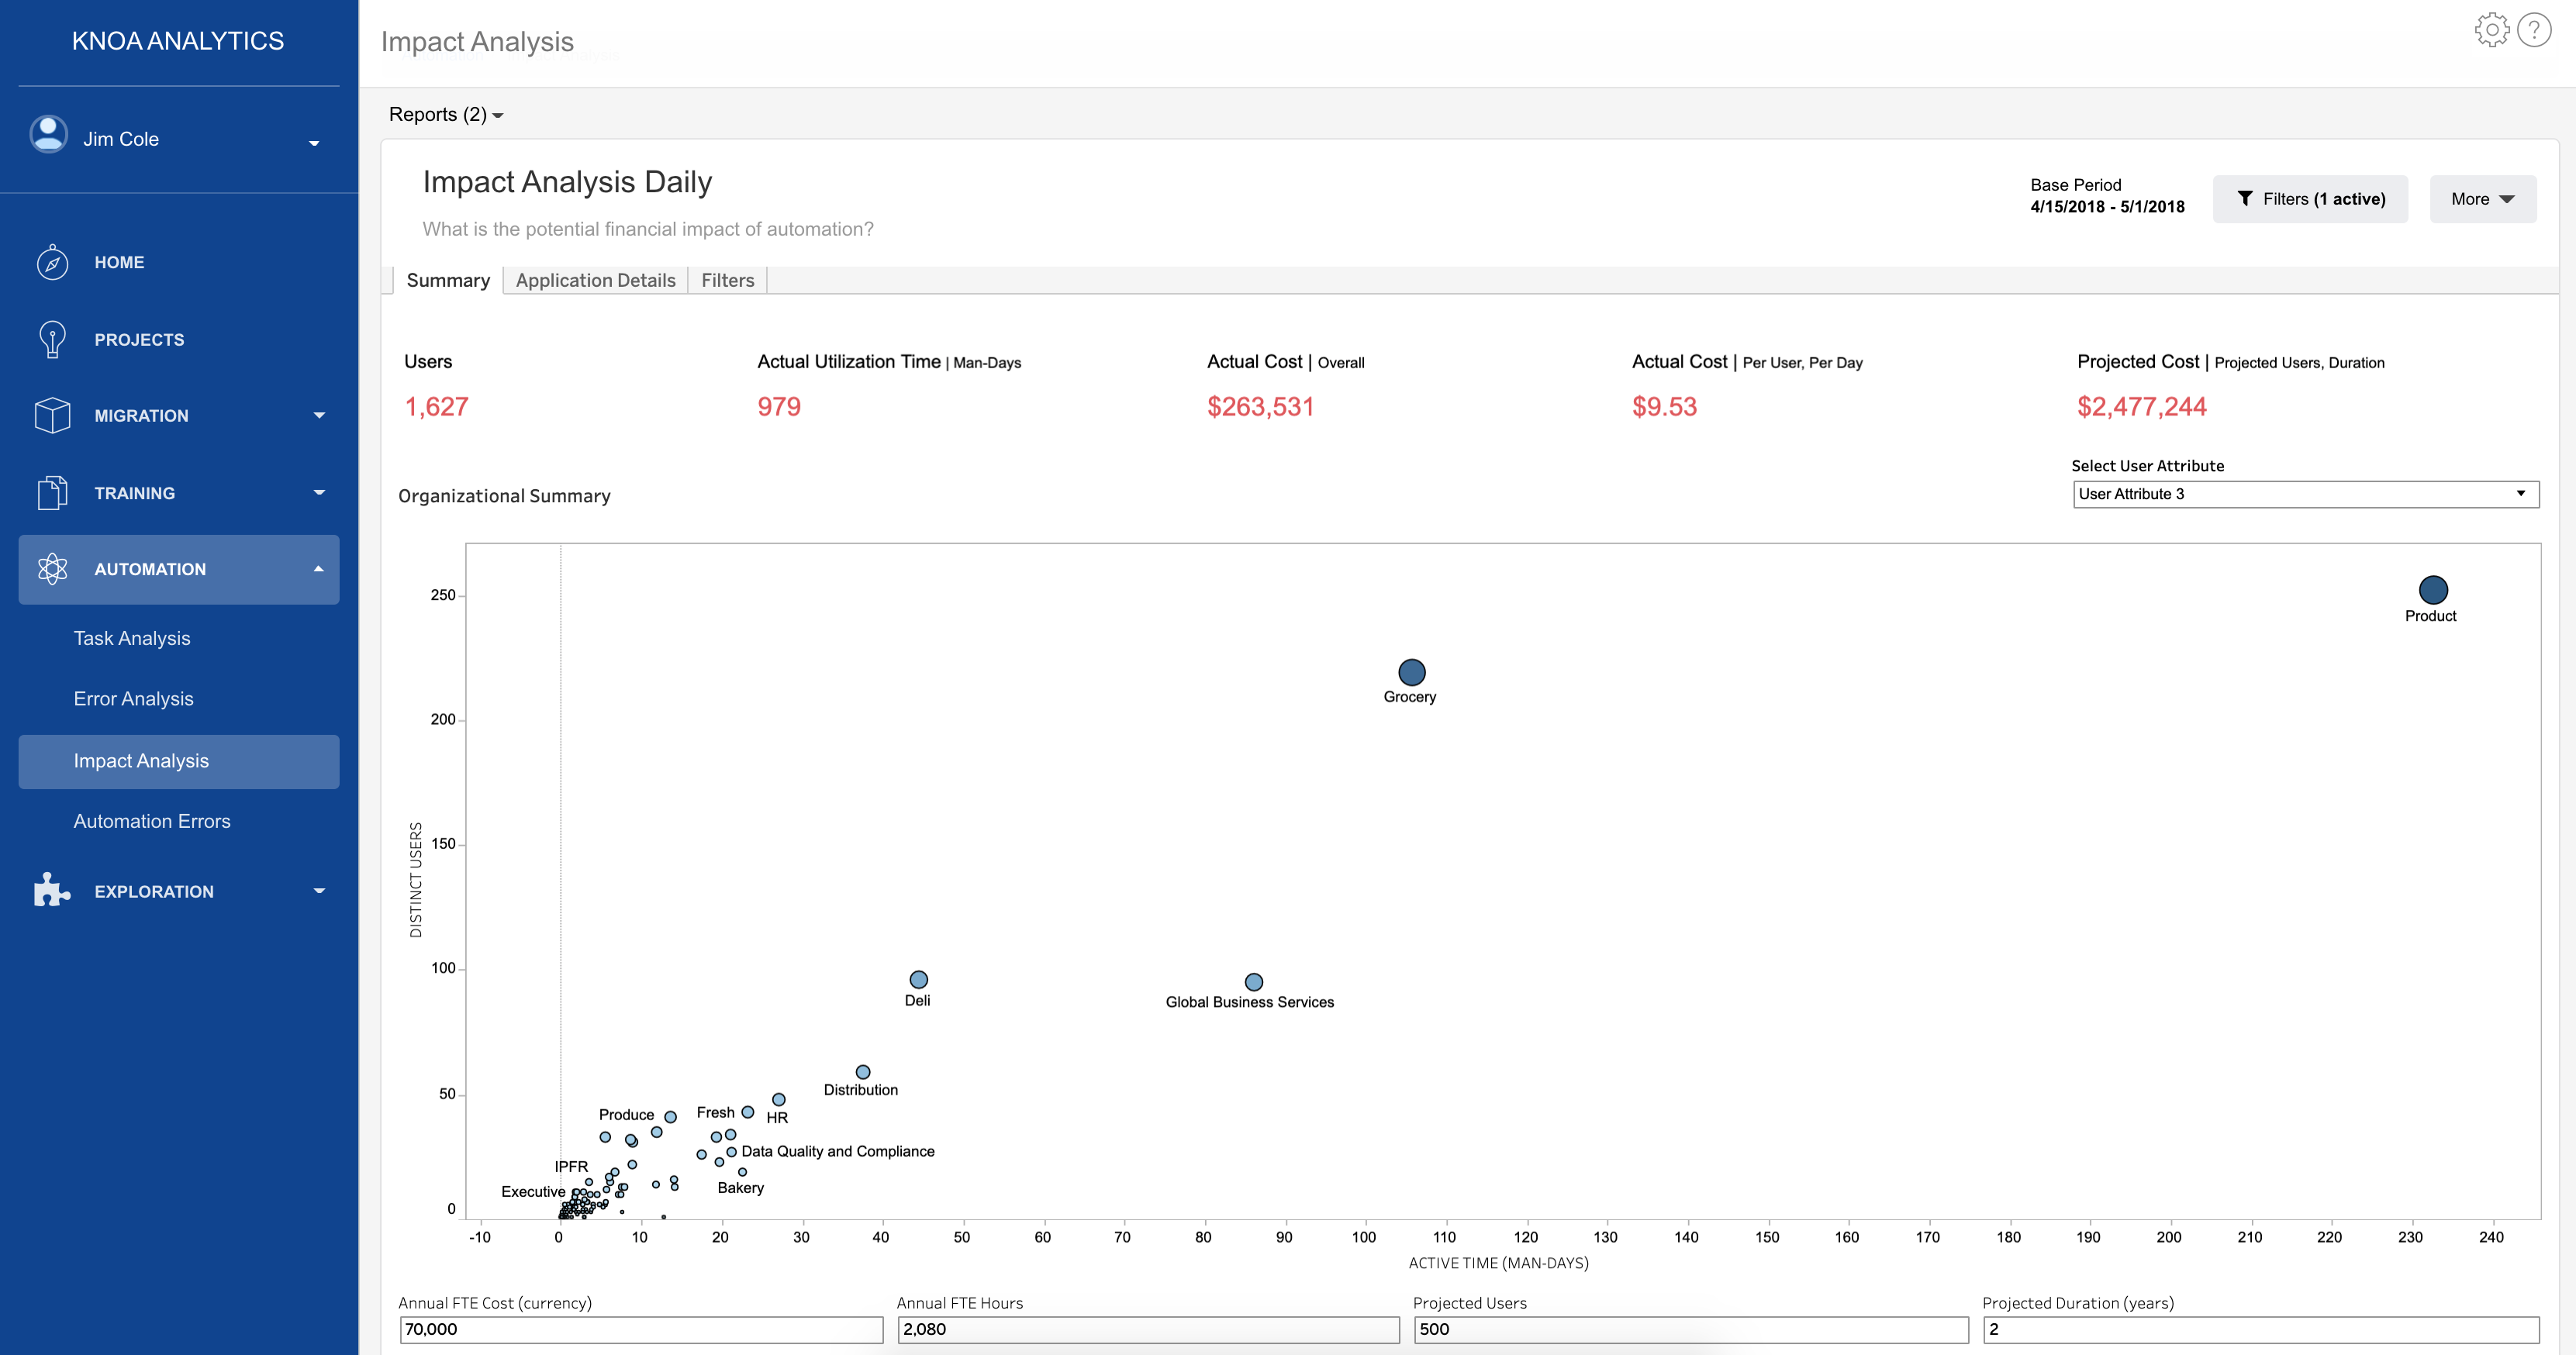Switch to the Application Details tab
This screenshot has width=2576, height=1355.
(595, 281)
